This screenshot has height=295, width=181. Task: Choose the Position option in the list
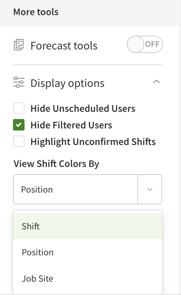(x=88, y=252)
